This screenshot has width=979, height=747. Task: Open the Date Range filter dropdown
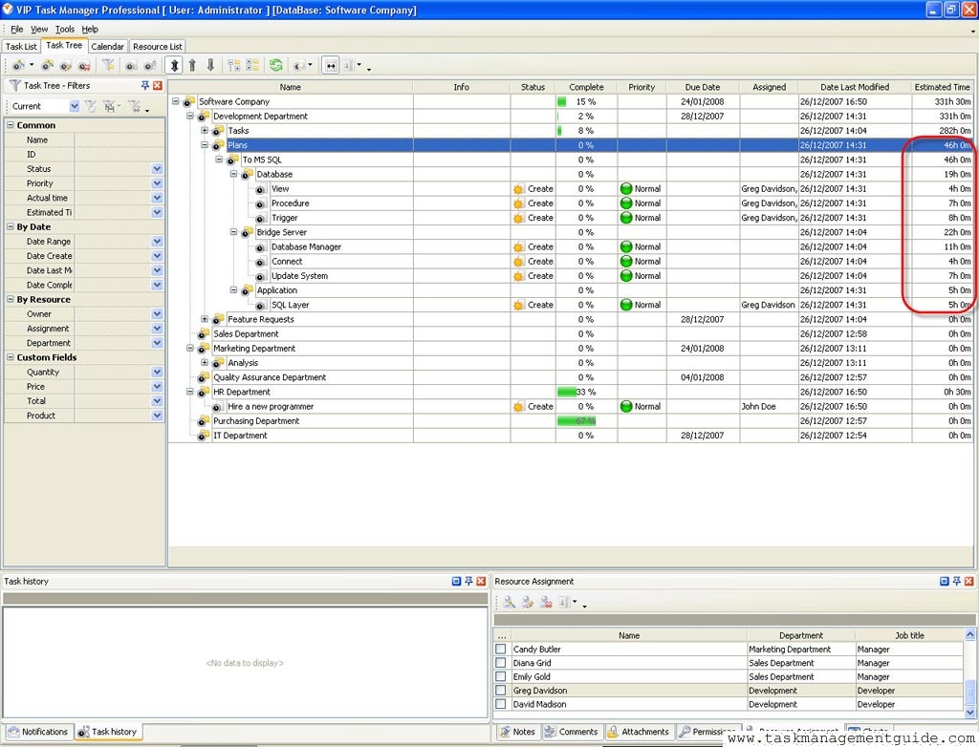point(157,242)
